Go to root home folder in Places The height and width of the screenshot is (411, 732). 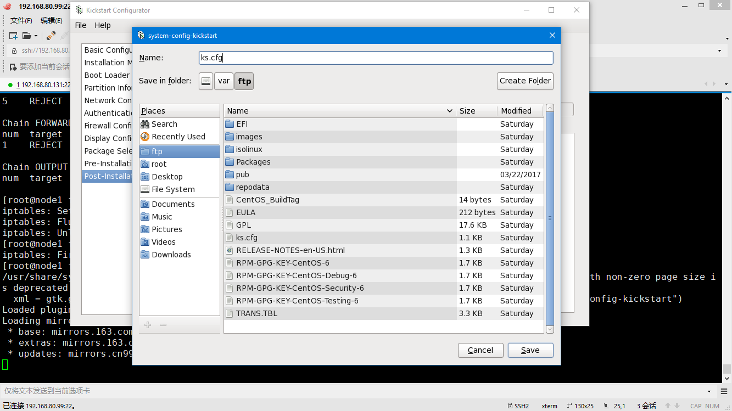click(179, 164)
